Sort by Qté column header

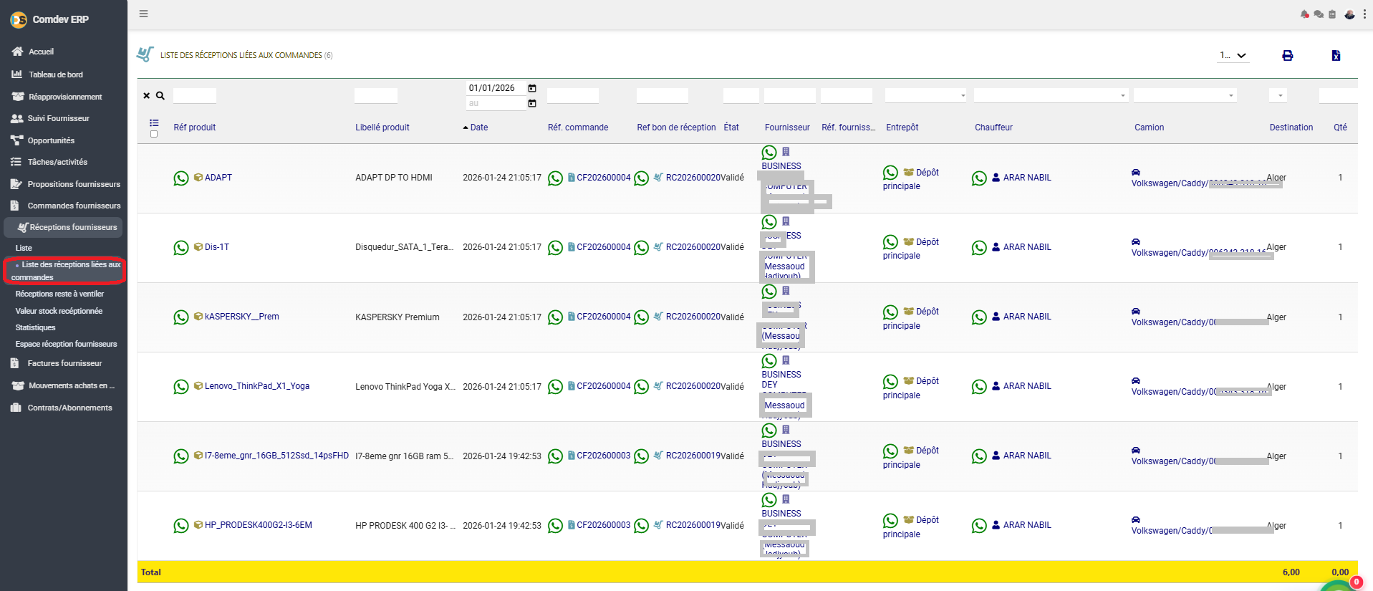(1340, 128)
